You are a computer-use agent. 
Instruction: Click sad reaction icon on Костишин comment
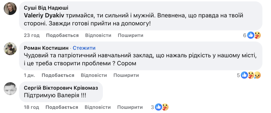point(257,75)
